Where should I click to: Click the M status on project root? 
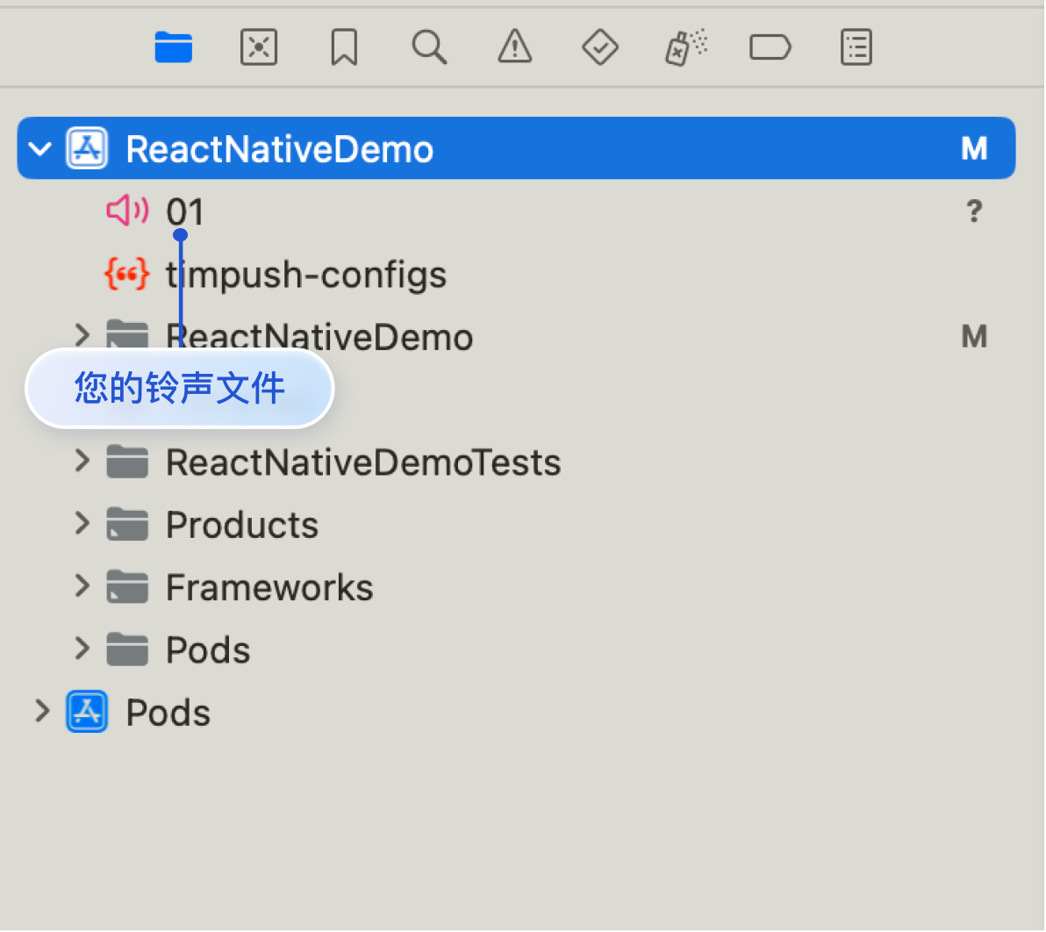pyautogui.click(x=974, y=149)
